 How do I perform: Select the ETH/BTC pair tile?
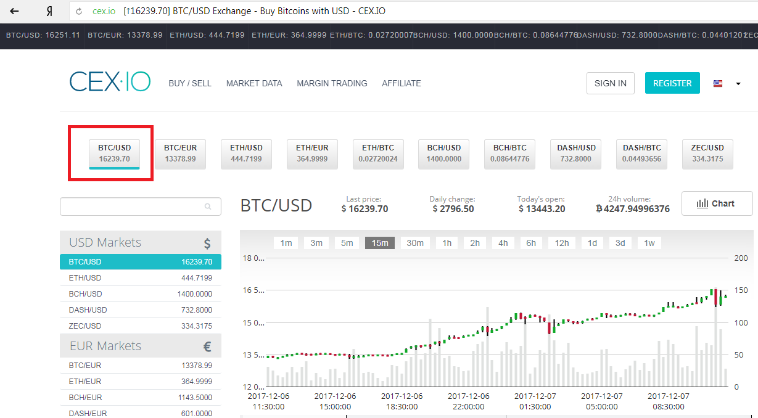click(378, 154)
